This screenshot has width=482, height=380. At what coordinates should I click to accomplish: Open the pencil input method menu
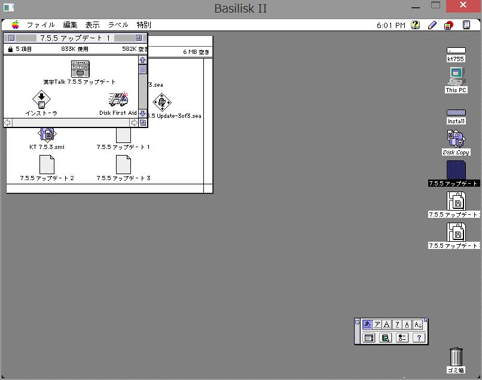(x=432, y=25)
